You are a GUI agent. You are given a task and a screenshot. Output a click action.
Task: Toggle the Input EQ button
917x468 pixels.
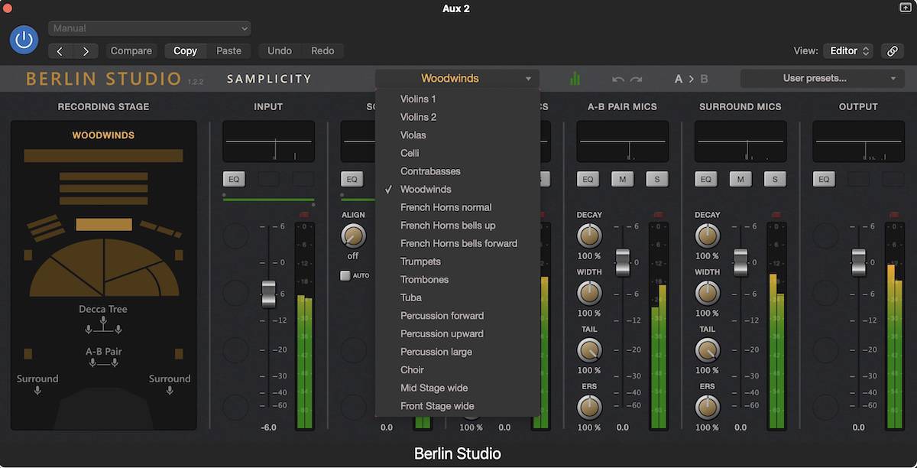point(234,179)
